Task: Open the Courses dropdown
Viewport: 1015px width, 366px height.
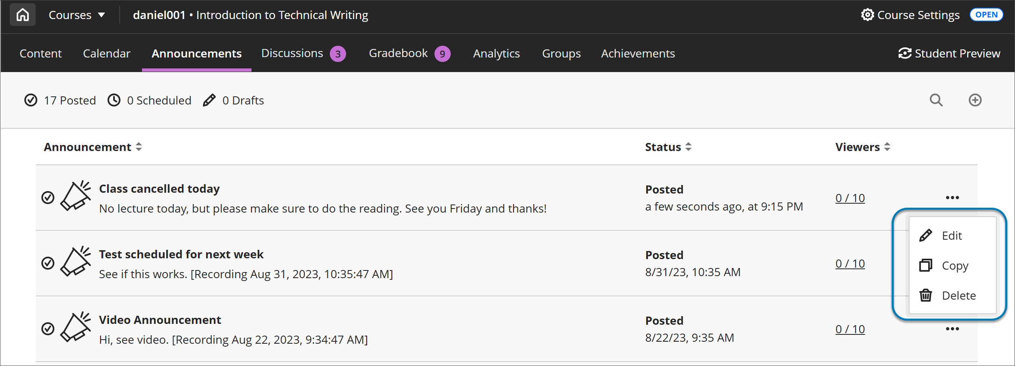Action: [77, 15]
